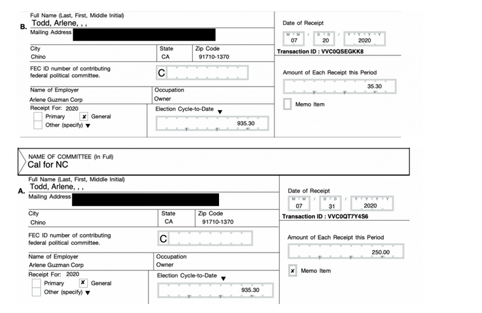Click the FEC ID number field in section A
Image resolution: width=482 pixels, height=313 pixels.
[x=205, y=239]
